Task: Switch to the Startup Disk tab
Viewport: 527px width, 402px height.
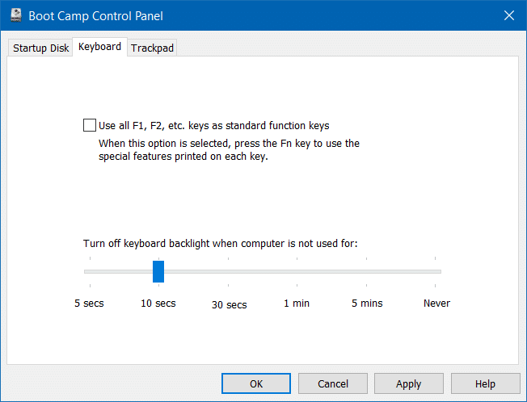Action: [x=40, y=48]
